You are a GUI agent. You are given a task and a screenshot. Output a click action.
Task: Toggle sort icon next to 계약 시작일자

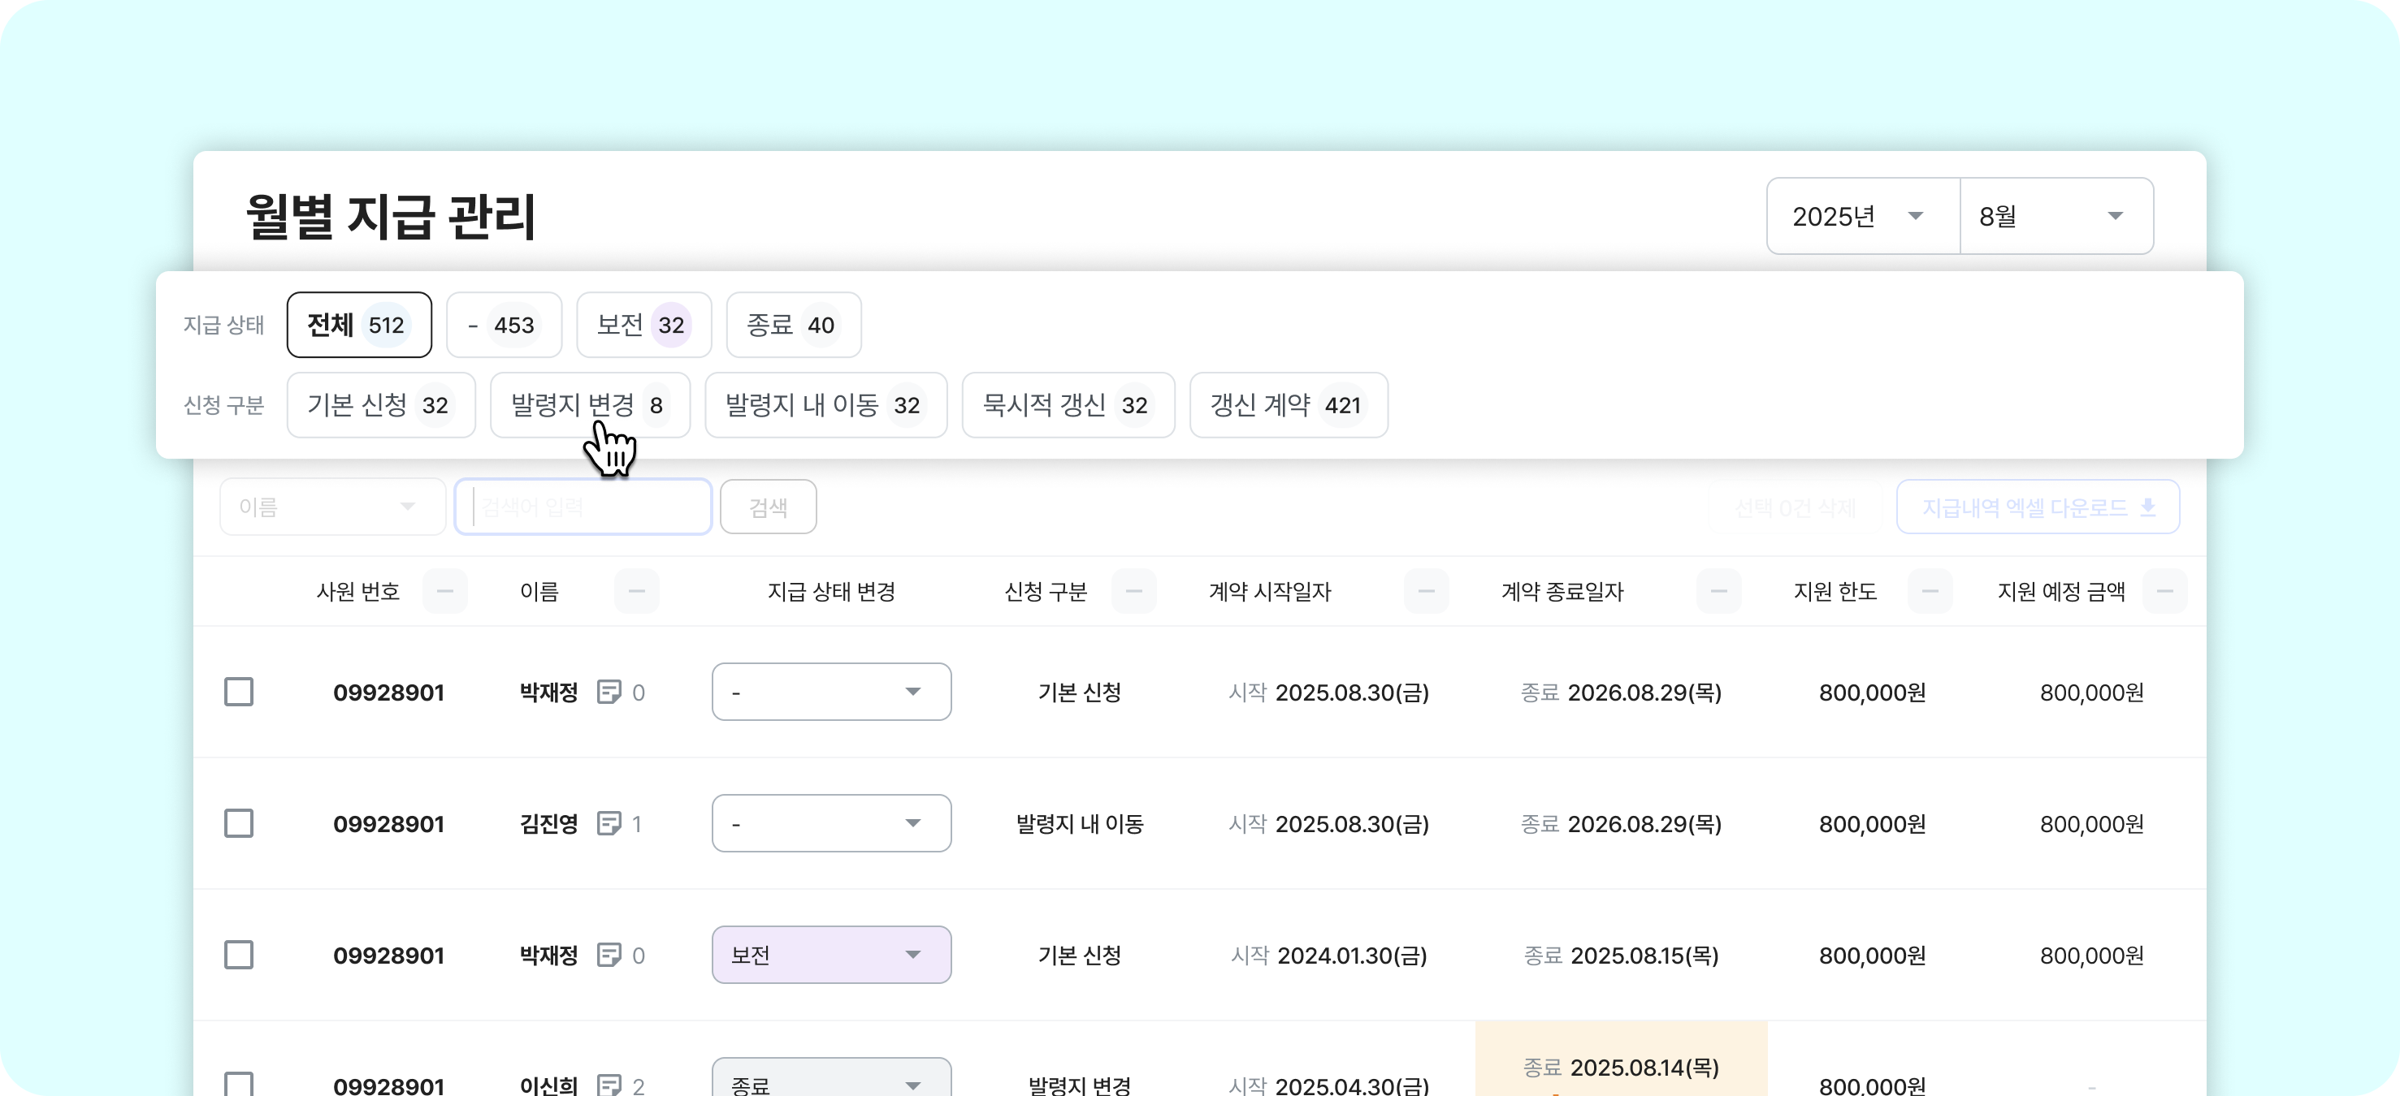(1426, 591)
